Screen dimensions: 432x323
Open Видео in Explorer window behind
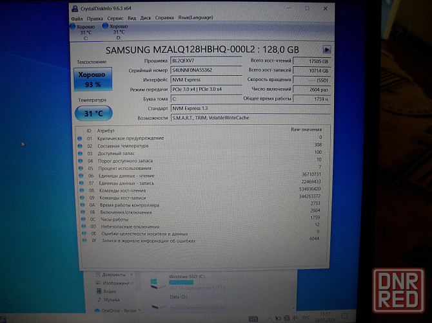pyautogui.click(x=110, y=291)
